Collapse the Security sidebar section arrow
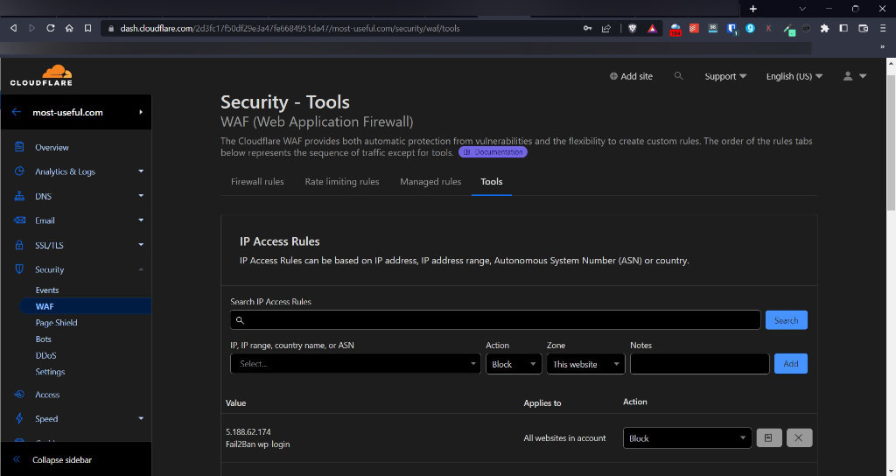 (141, 269)
